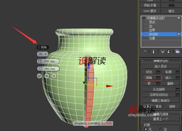
Task: Click the 桥 button
Action: pyautogui.click(x=149, y=83)
